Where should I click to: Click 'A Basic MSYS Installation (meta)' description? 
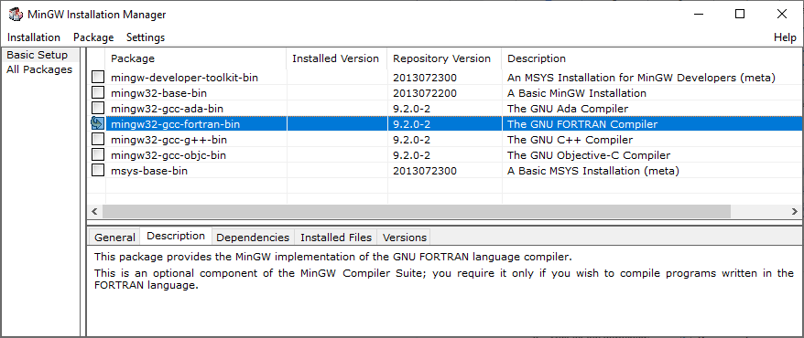point(592,171)
